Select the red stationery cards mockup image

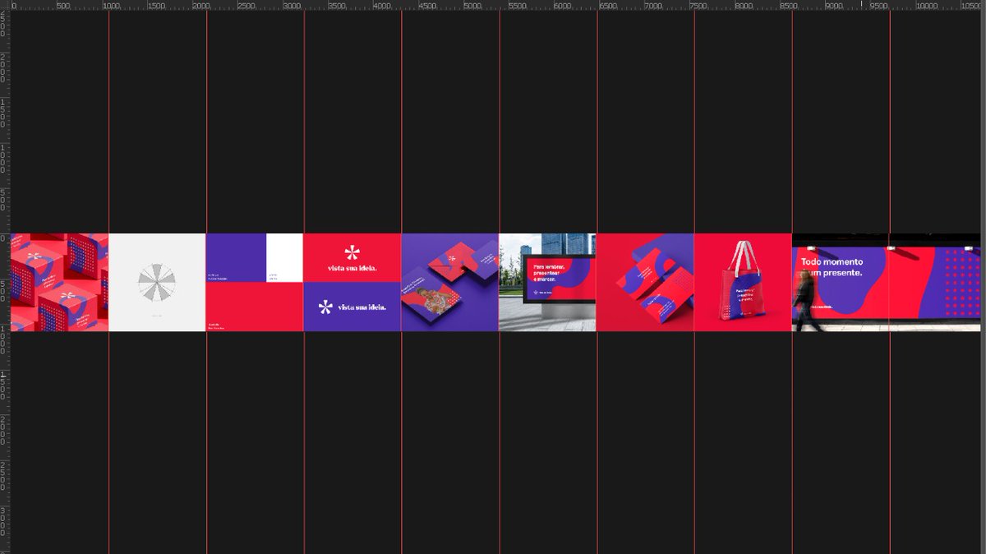click(x=646, y=282)
